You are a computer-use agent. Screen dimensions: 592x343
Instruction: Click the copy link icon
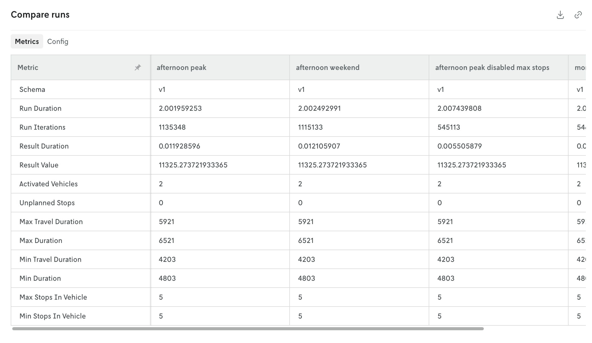578,15
